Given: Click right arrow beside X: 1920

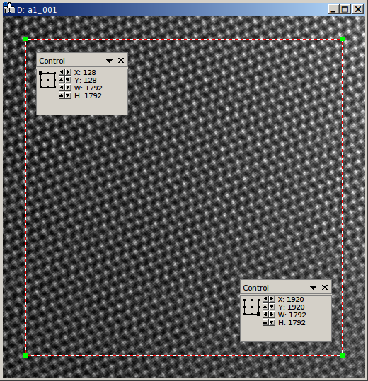Looking at the screenshot, I should tap(272, 299).
